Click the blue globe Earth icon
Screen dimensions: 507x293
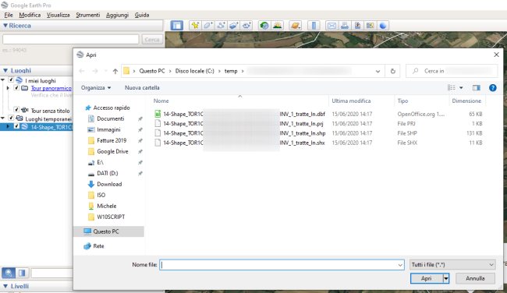pyautogui.click(x=383, y=26)
